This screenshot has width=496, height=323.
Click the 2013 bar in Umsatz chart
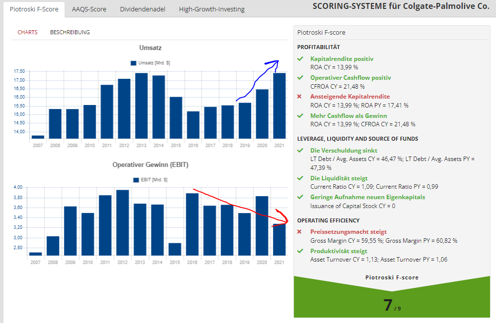pyautogui.click(x=142, y=106)
